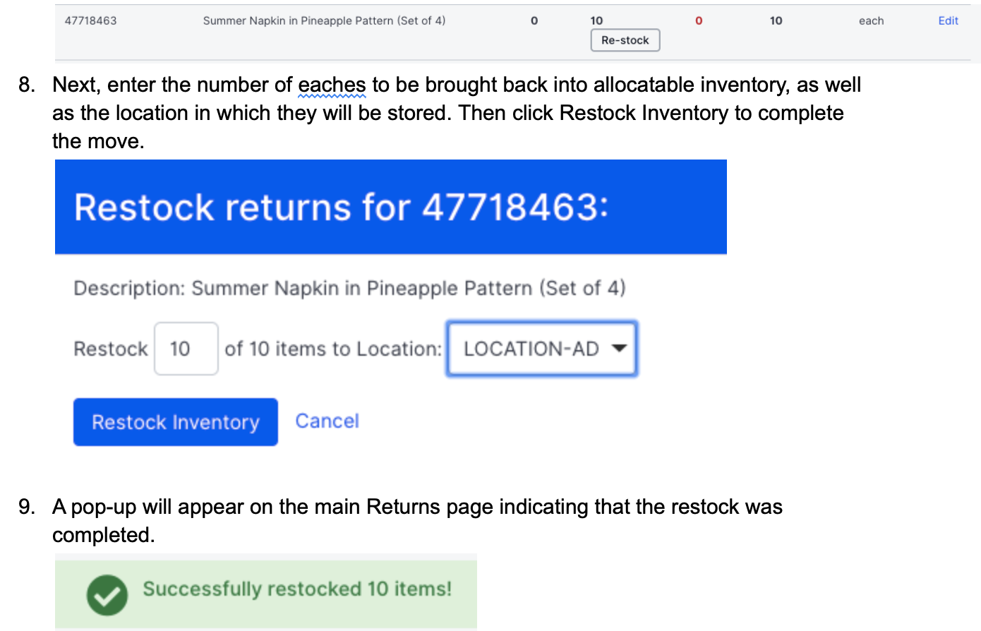
Task: Click the unit label each in the table
Action: click(871, 20)
